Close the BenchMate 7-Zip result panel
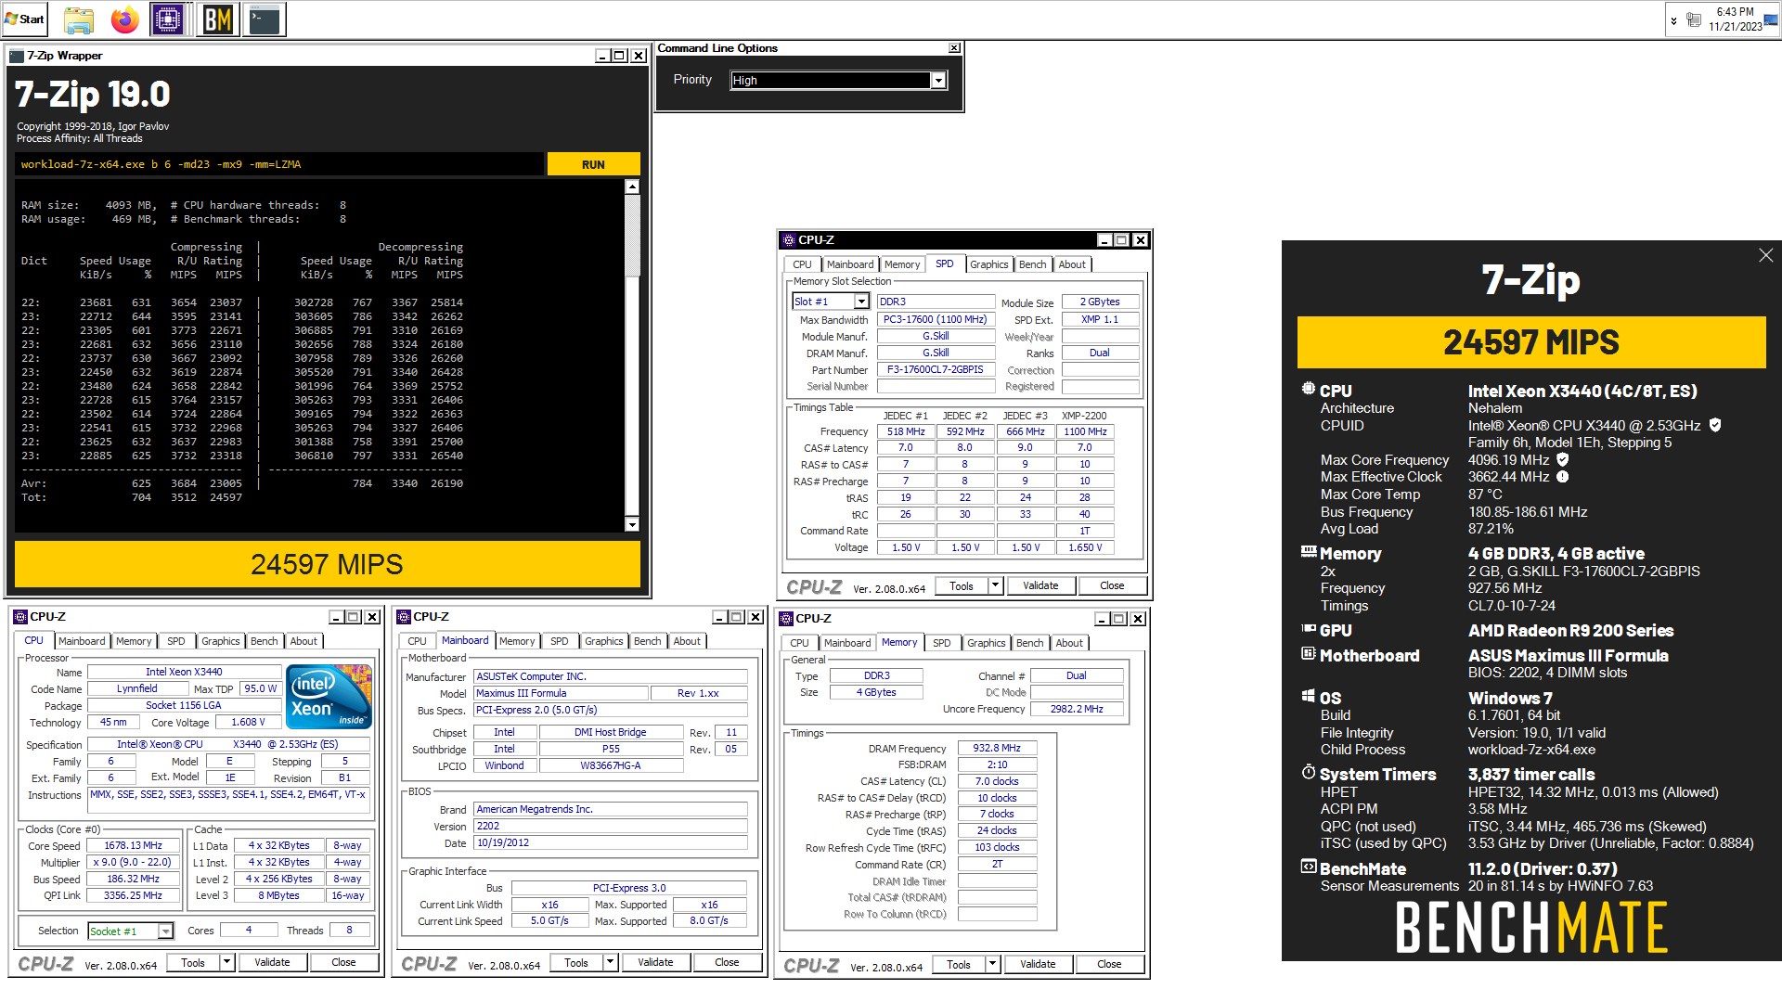The image size is (1782, 1002). (1765, 255)
